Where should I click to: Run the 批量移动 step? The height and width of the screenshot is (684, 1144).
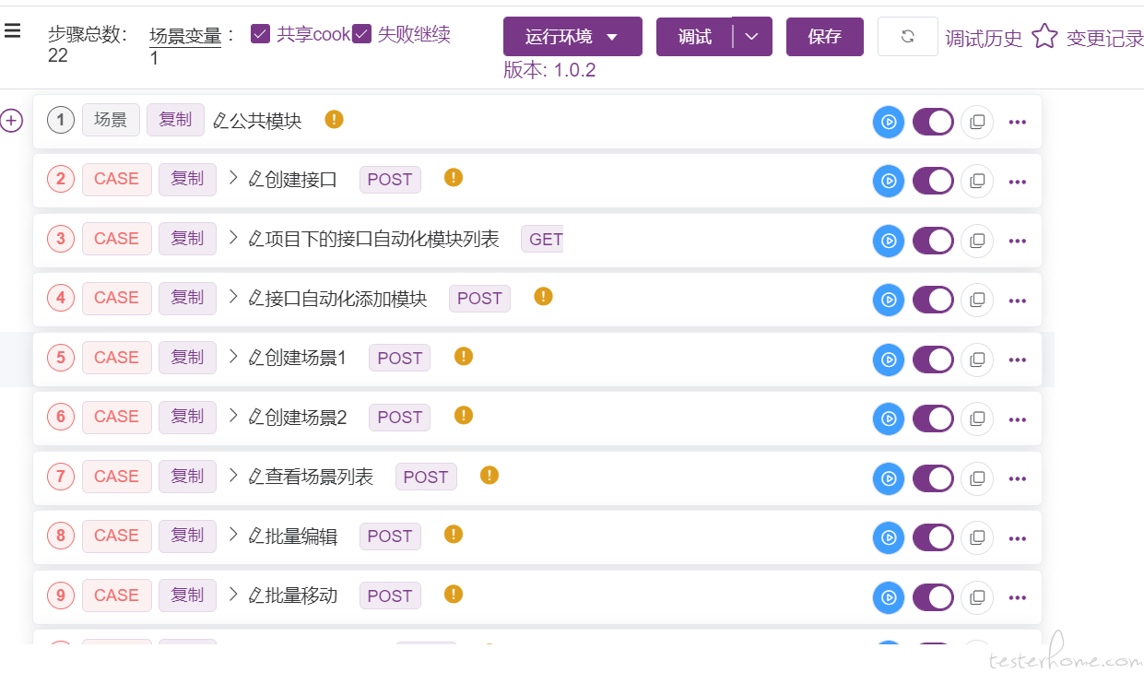pyautogui.click(x=889, y=597)
